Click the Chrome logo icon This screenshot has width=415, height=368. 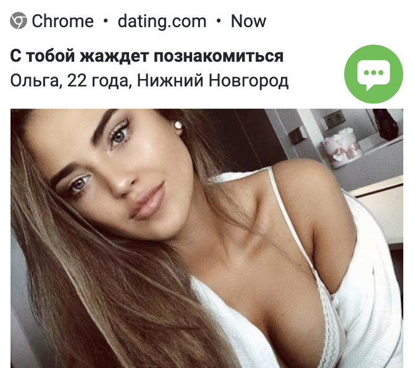(x=19, y=20)
